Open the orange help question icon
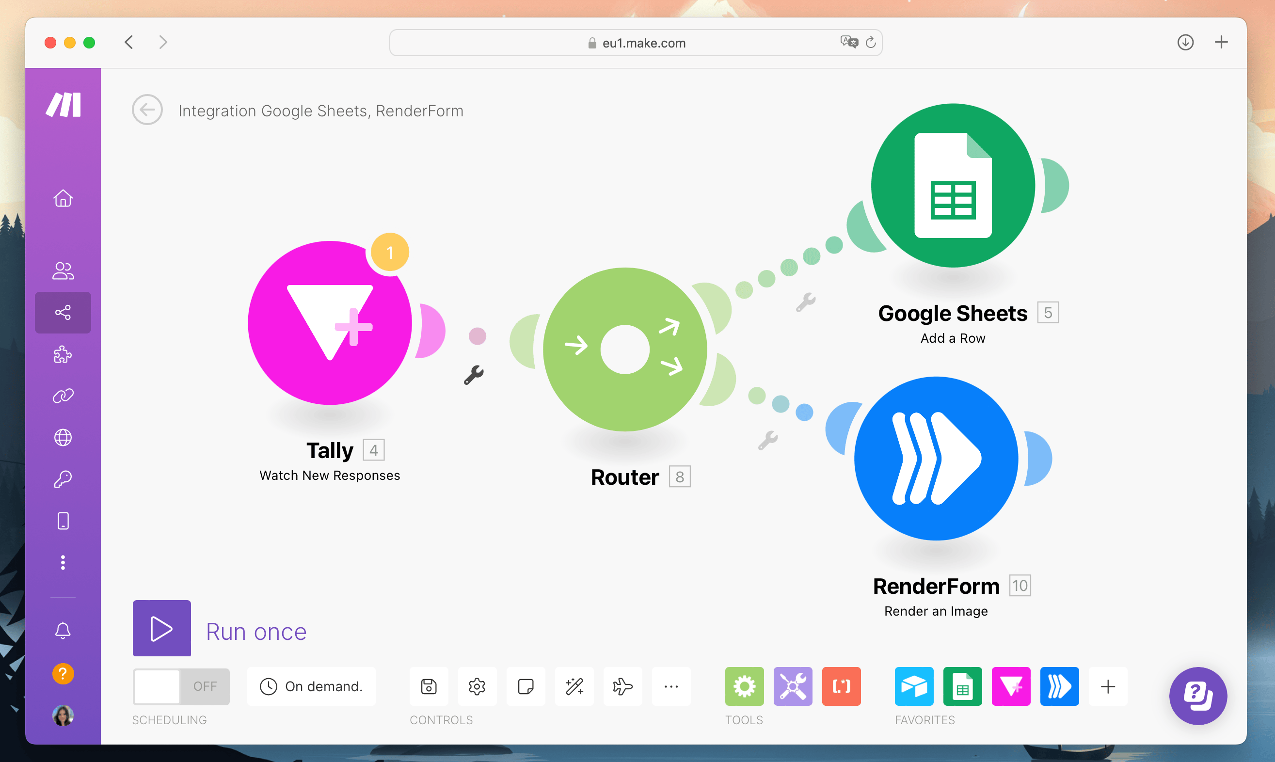Image resolution: width=1275 pixels, height=762 pixels. 63,673
